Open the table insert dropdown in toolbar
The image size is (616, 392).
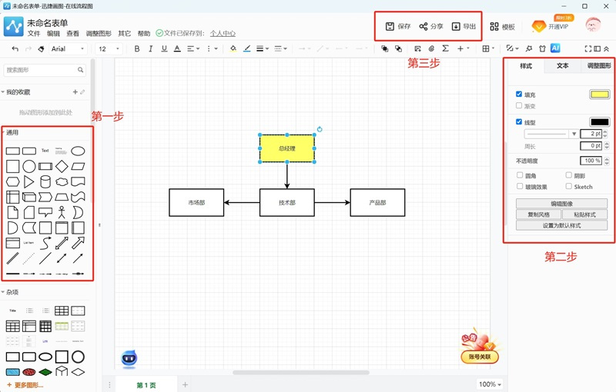488,48
